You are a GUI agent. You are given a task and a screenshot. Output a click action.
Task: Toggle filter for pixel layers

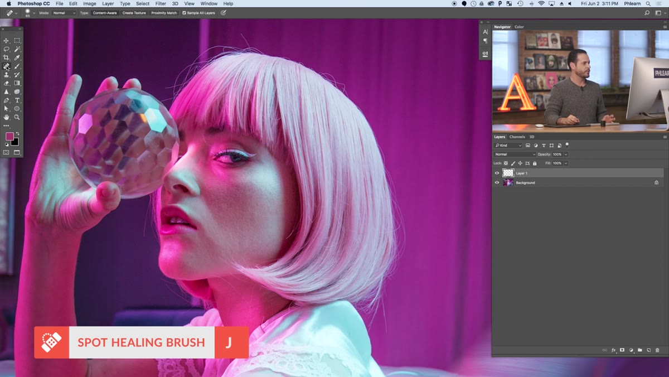point(528,146)
